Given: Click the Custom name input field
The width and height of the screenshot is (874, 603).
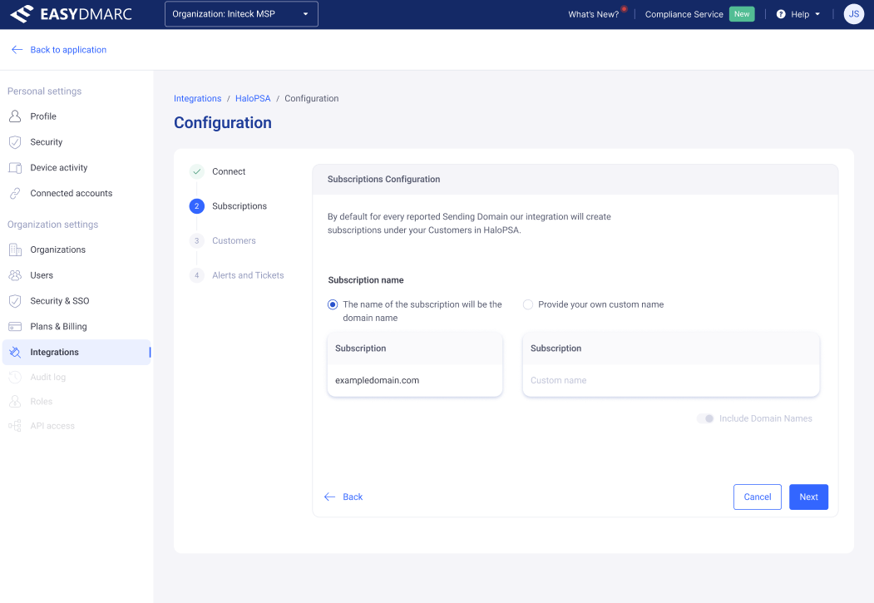Looking at the screenshot, I should (x=670, y=380).
